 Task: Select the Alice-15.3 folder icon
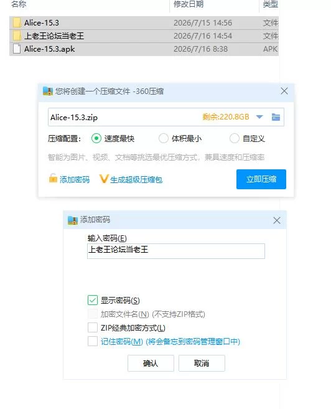tap(17, 22)
